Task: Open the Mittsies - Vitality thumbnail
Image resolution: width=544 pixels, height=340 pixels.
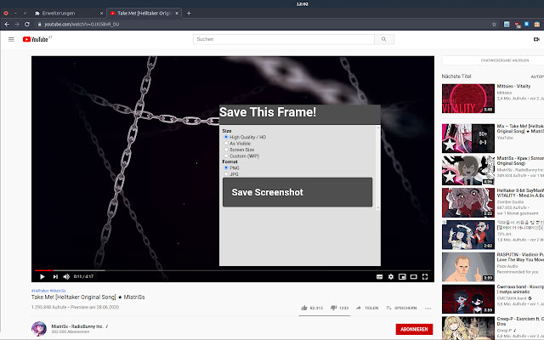Action: click(x=468, y=99)
